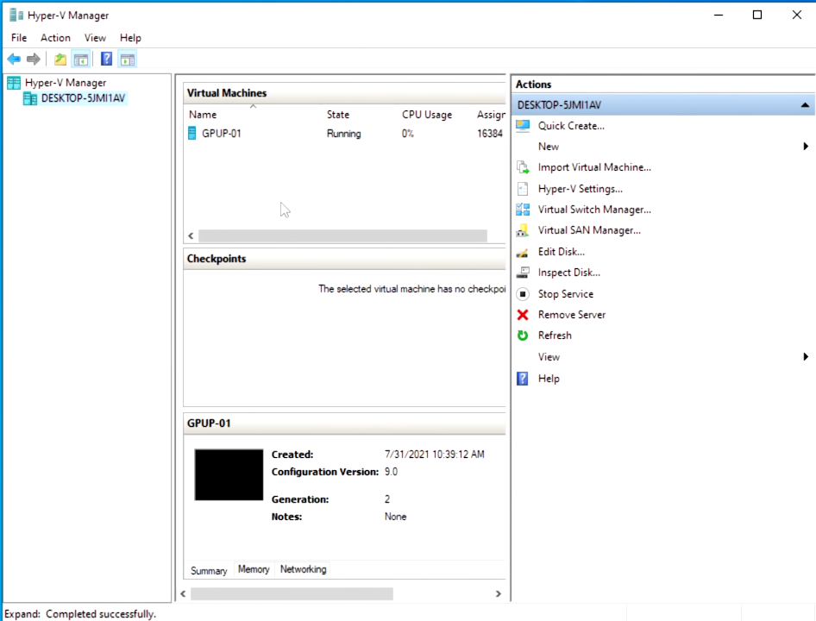Viewport: 816px width, 621px height.
Task: Sort by the State column header
Action: [x=338, y=115]
